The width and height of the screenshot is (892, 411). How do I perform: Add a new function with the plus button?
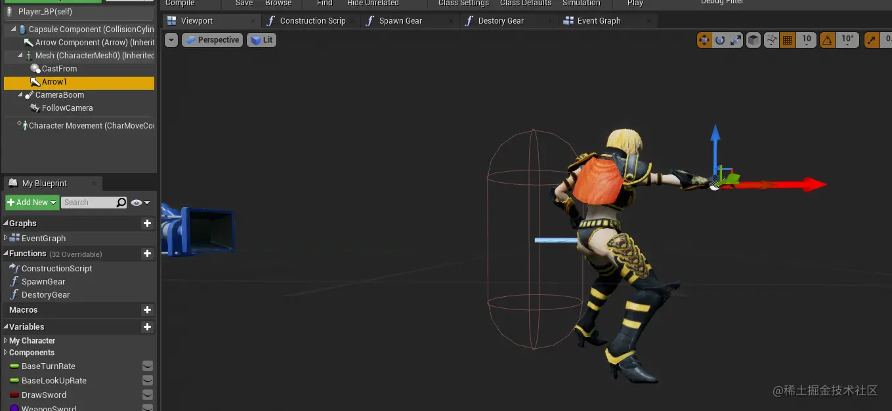(147, 254)
